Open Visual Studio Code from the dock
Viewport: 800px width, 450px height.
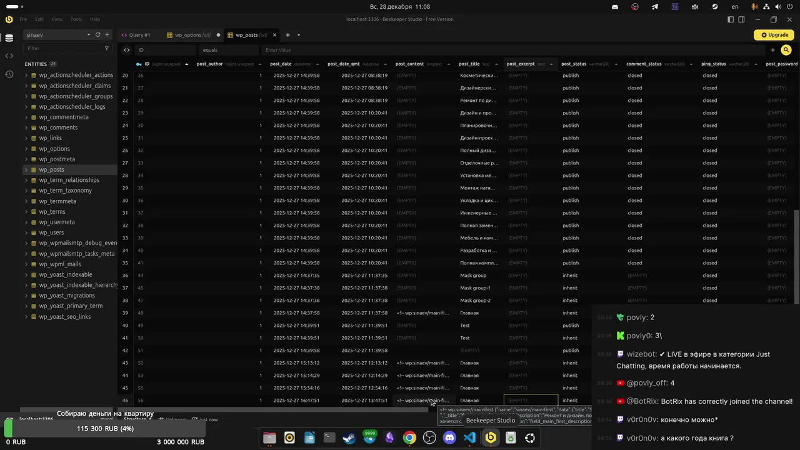[469, 438]
